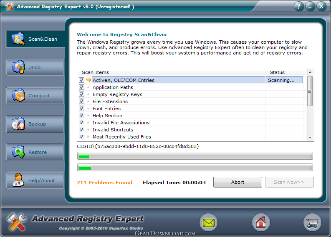The width and height of the screenshot is (331, 237).
Task: Open the home page house icon
Action: 261,222
